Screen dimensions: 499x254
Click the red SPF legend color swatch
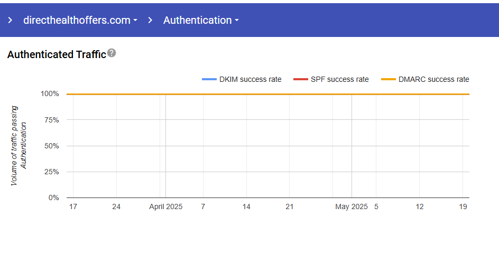coord(300,79)
